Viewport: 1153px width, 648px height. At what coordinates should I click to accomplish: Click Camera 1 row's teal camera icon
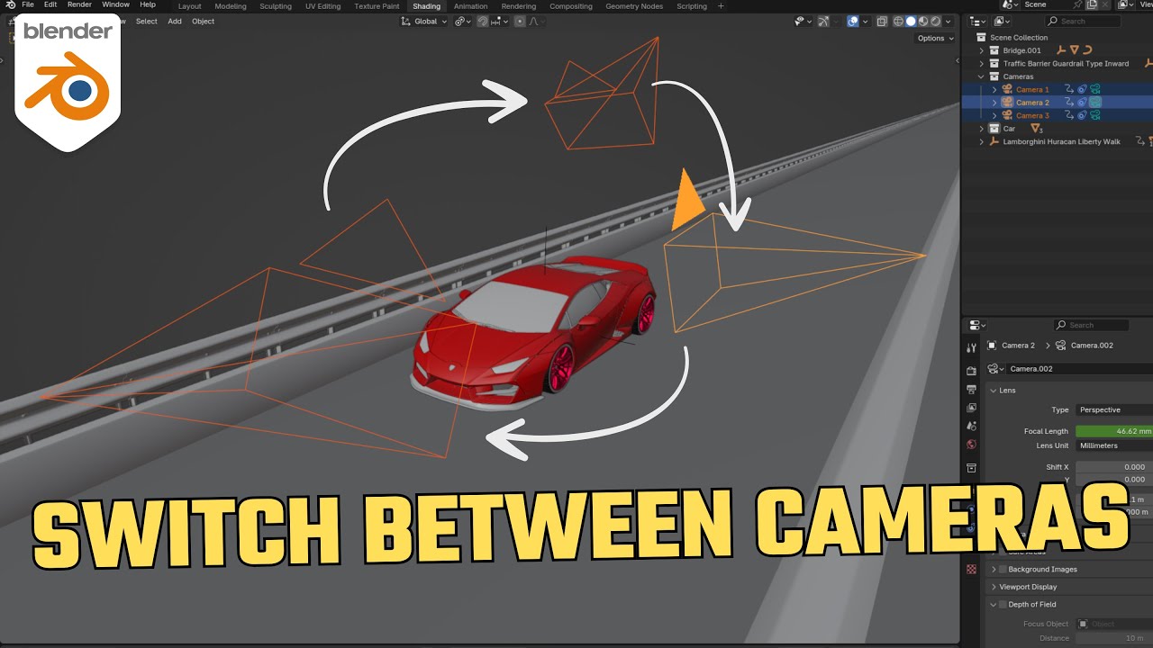coord(1094,89)
